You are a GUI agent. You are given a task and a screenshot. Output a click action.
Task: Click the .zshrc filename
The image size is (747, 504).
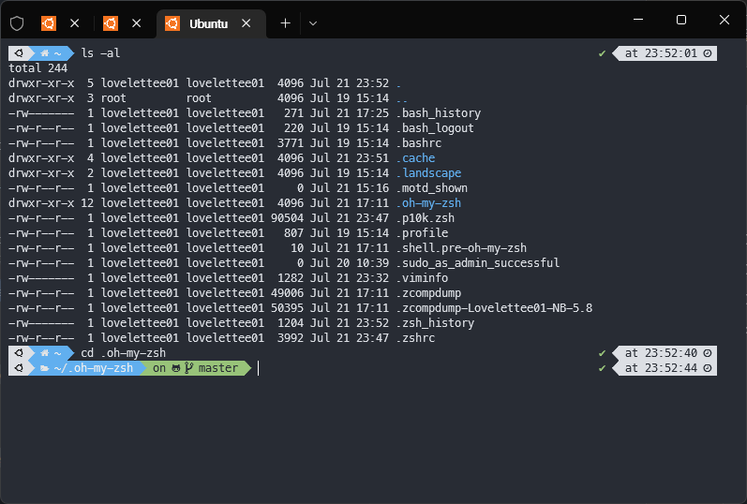coord(415,338)
